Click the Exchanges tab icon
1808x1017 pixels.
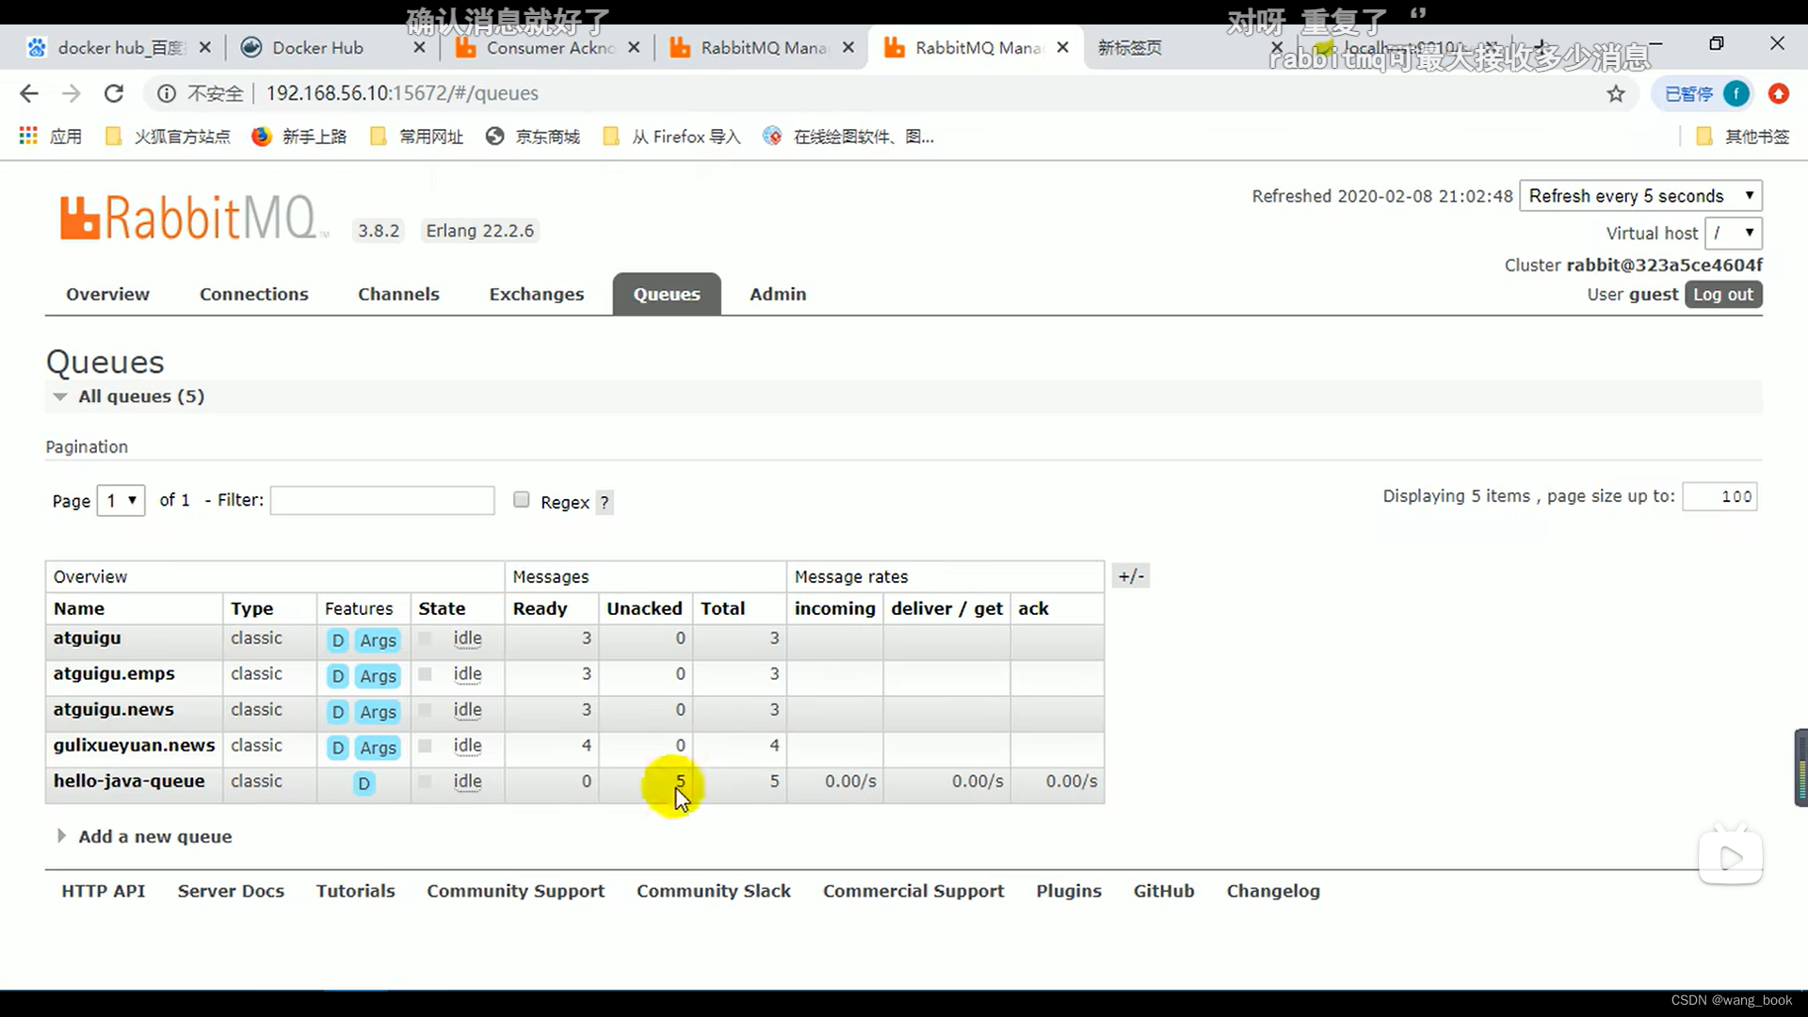coord(537,295)
